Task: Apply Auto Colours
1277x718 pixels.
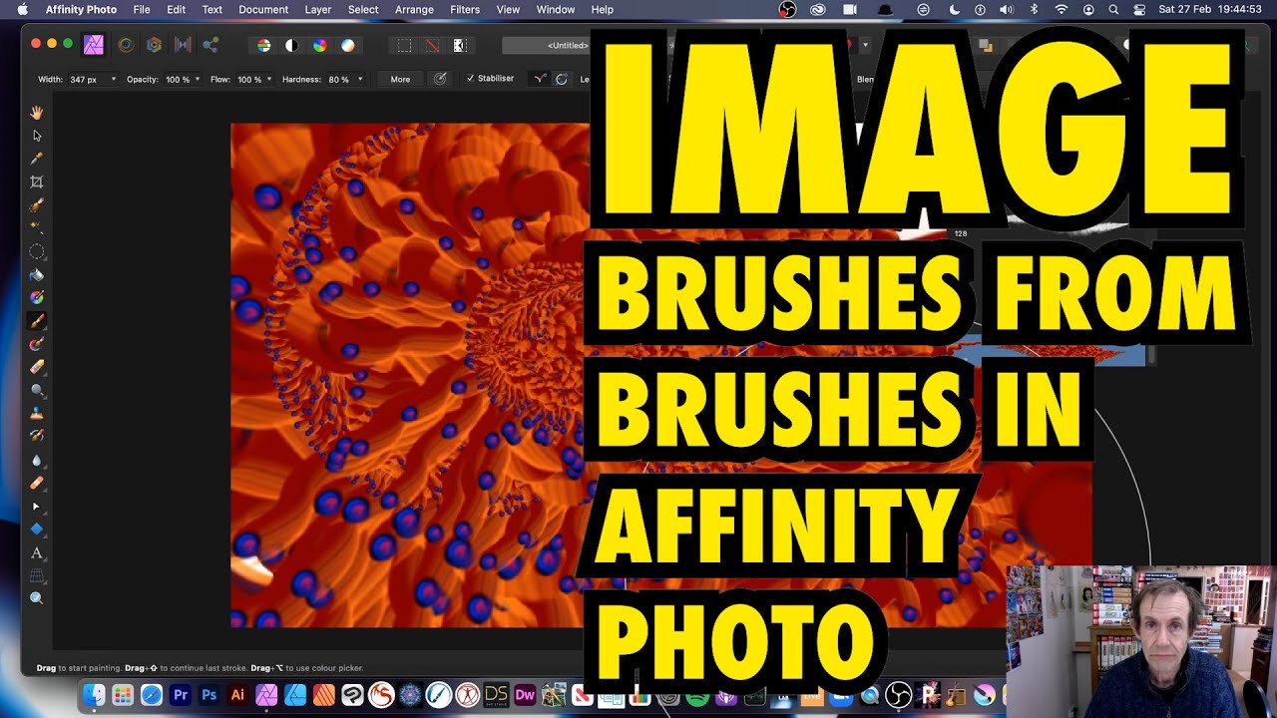Action: coord(319,45)
